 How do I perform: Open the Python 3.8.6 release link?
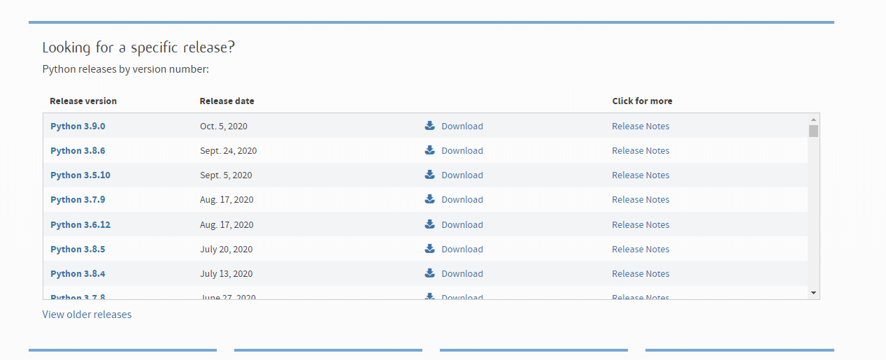coord(78,151)
